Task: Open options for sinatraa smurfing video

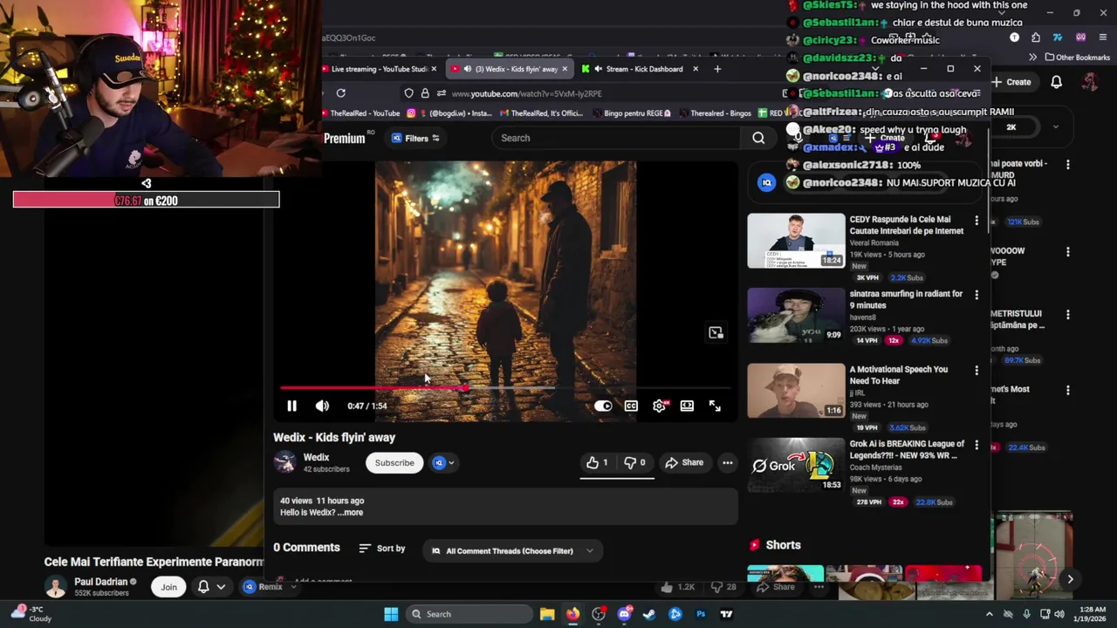Action: 977,296
